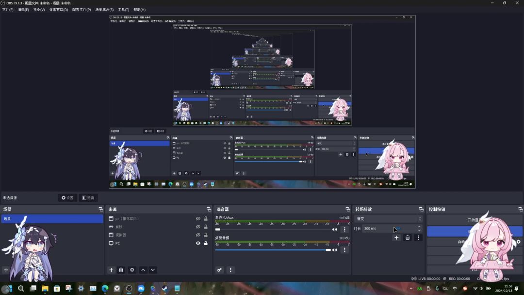The width and height of the screenshot is (524, 295).
Task: Select the 场景 item in scenes list
Action: 52,218
